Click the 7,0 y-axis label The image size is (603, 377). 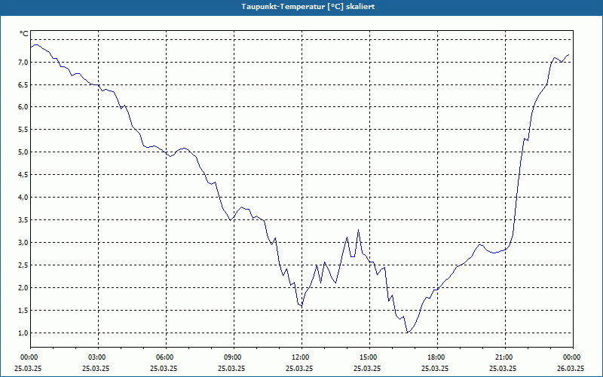coord(23,62)
